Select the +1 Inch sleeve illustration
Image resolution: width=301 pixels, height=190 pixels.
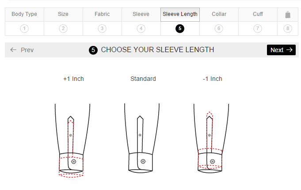click(72, 139)
